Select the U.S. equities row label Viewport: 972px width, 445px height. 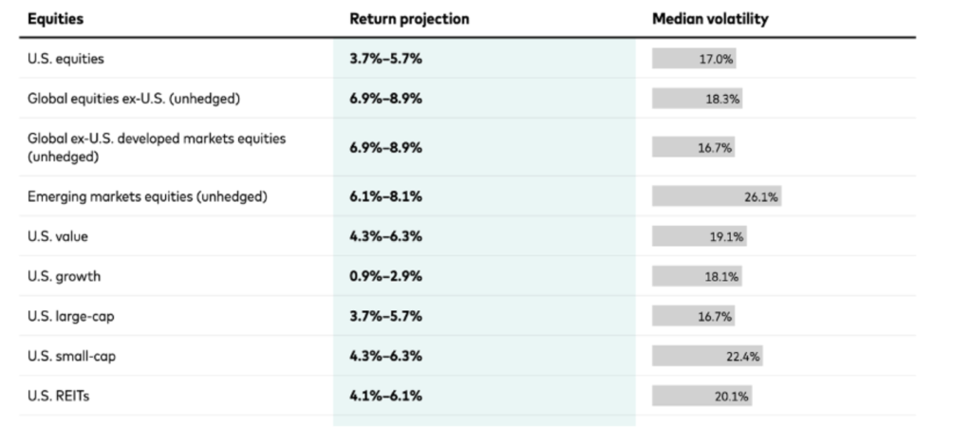point(65,59)
